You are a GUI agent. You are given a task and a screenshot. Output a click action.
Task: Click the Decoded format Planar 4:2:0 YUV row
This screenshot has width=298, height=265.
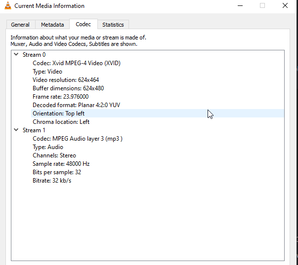point(76,105)
